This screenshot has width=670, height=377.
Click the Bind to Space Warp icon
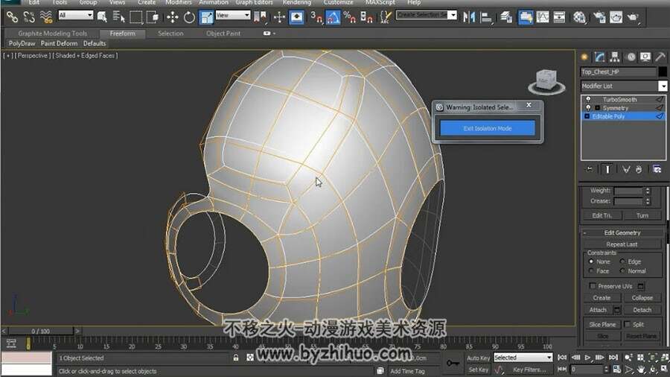[x=45, y=16]
